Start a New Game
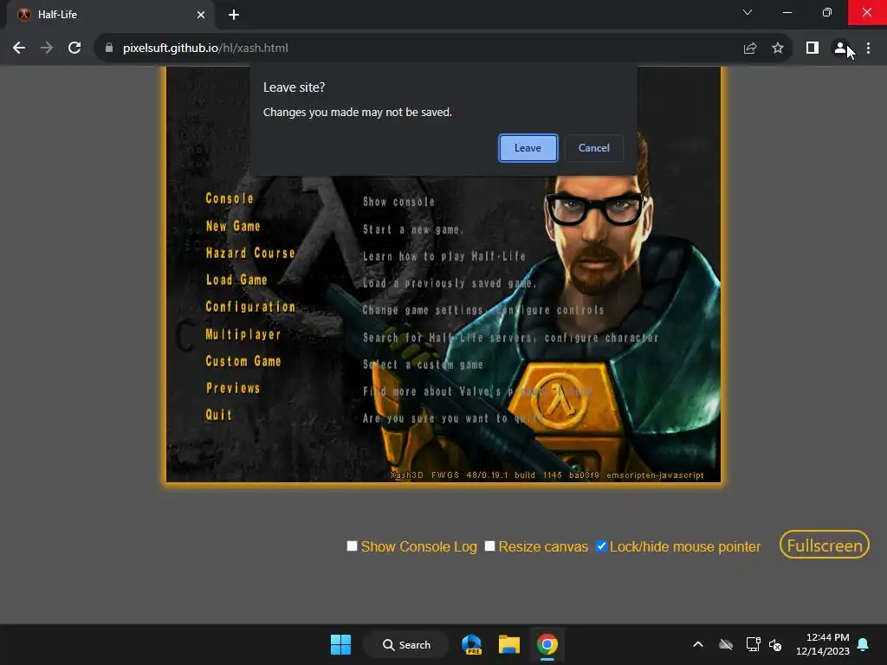This screenshot has width=887, height=665. coord(232,226)
